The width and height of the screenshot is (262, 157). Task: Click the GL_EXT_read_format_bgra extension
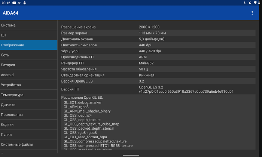tap(85, 137)
